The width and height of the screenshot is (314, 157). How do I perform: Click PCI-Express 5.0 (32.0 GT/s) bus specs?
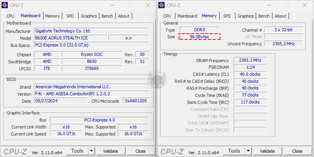pos(92,45)
